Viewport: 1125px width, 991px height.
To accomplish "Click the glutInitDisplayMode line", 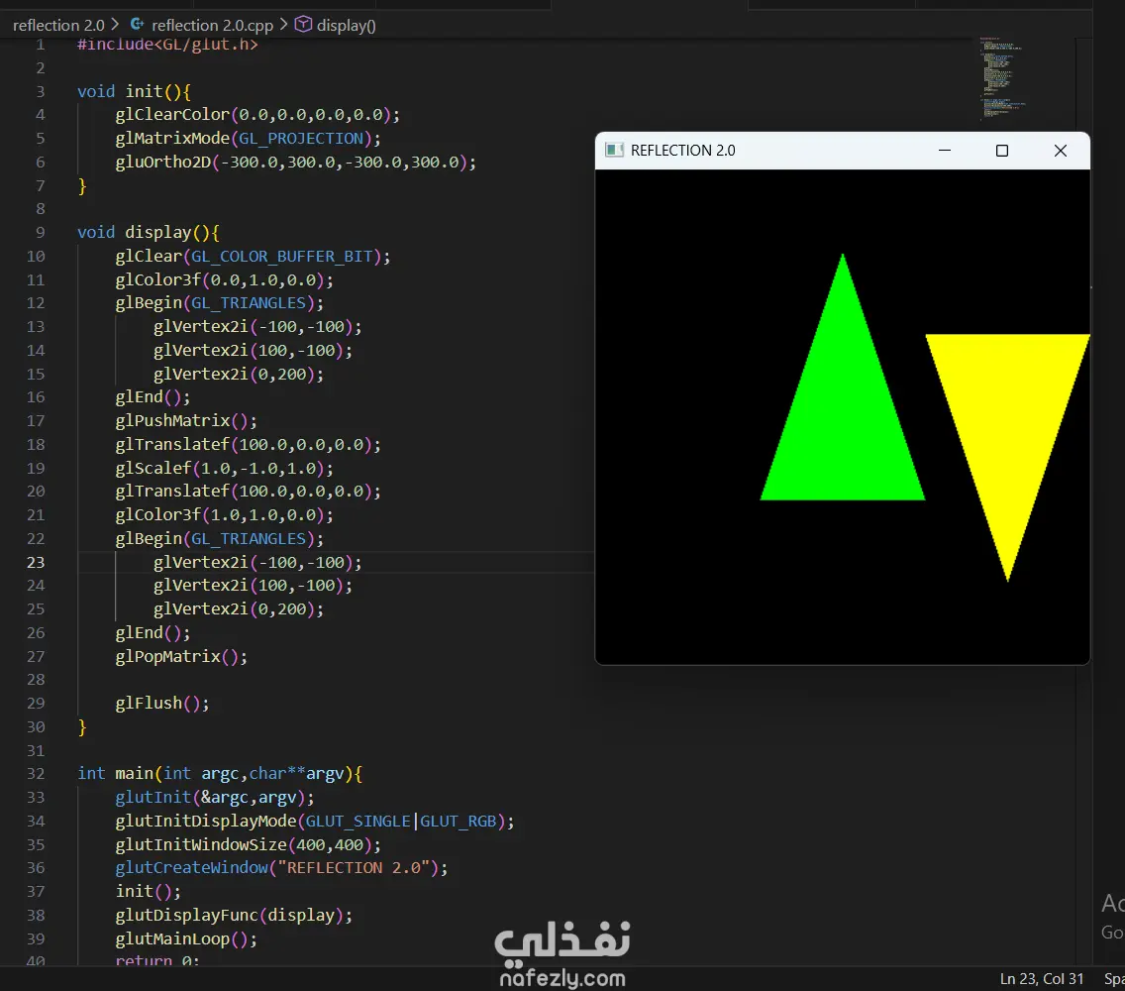I will click(x=315, y=821).
